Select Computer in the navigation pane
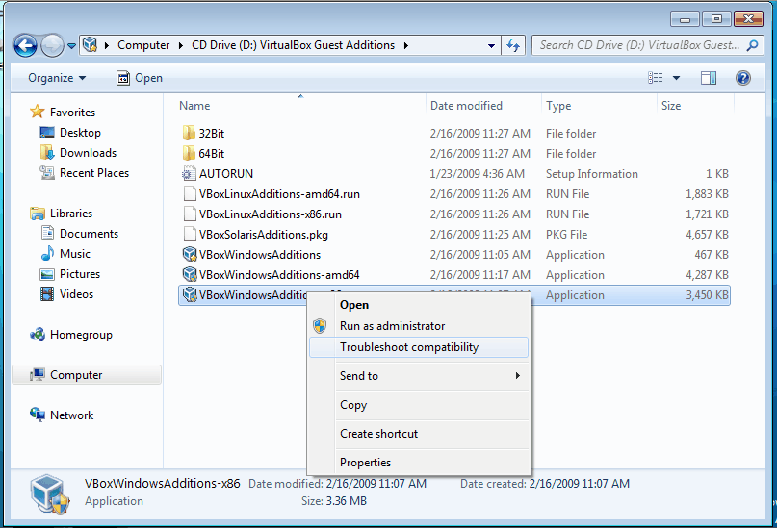This screenshot has height=528, width=777. click(87, 374)
